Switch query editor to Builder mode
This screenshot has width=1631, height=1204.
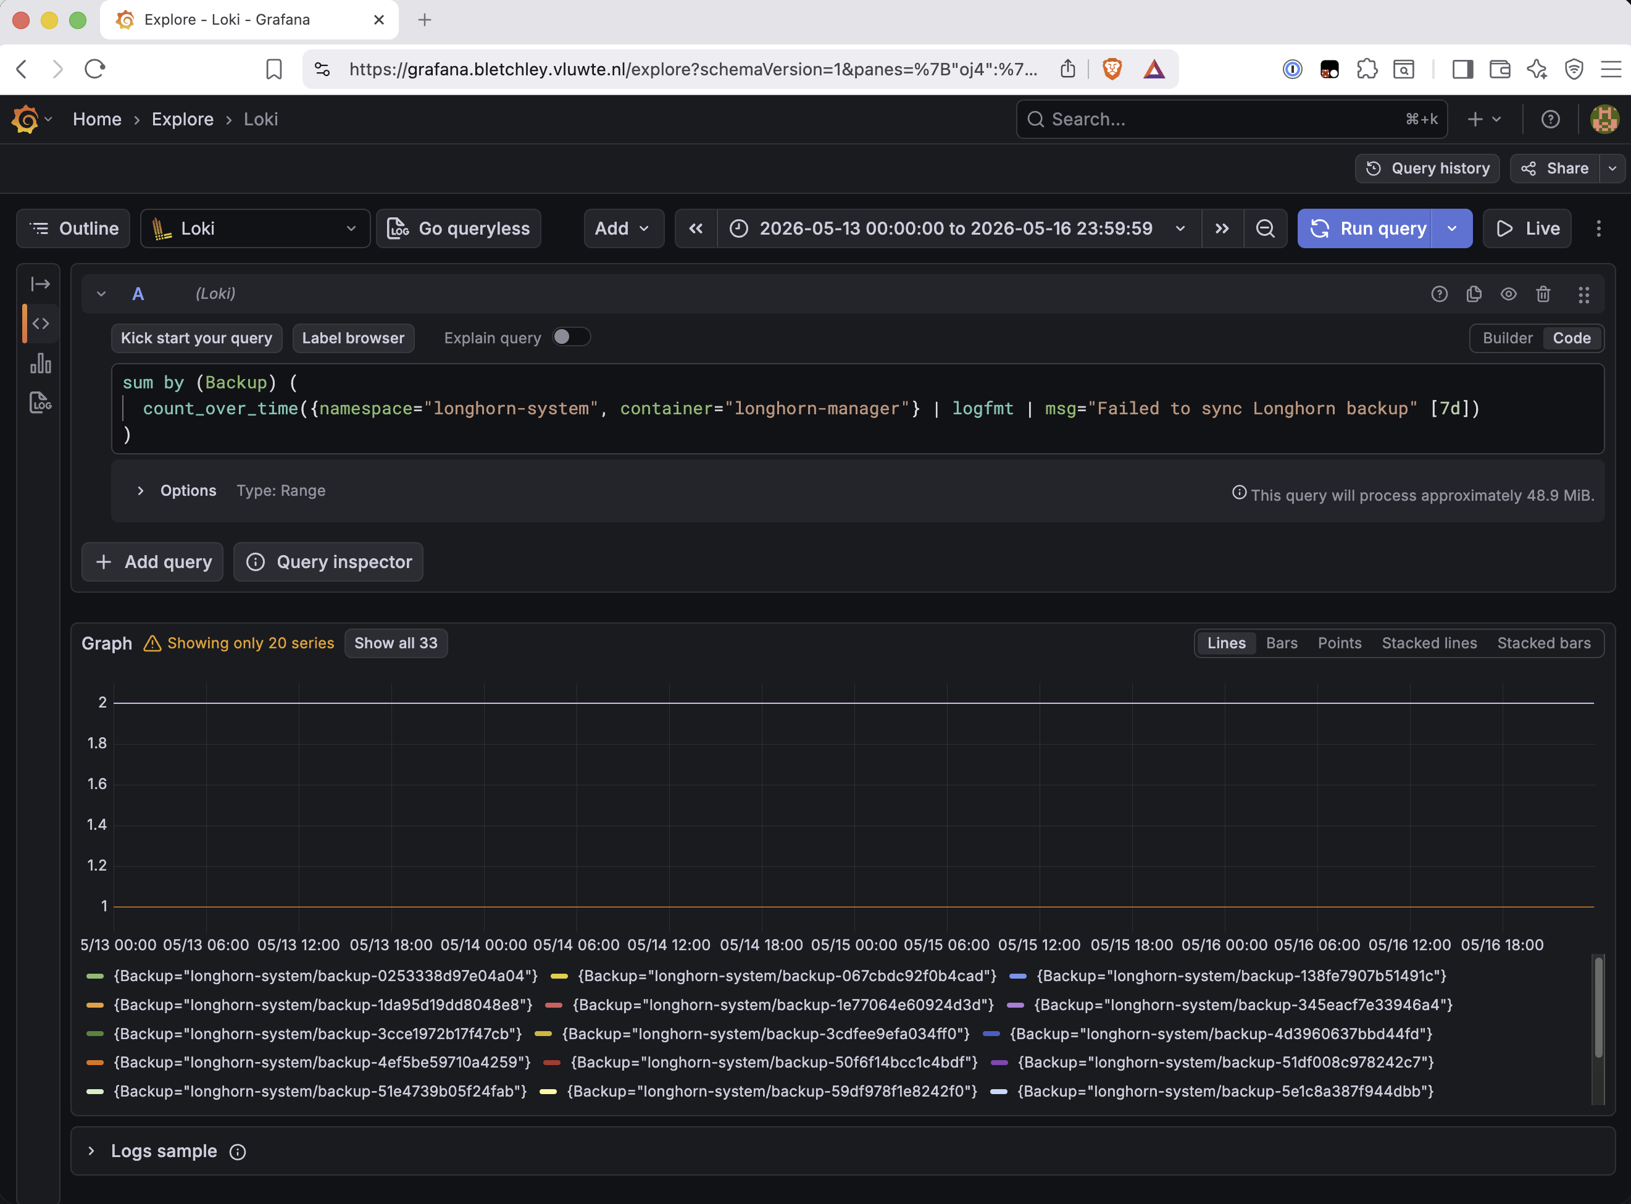point(1507,338)
